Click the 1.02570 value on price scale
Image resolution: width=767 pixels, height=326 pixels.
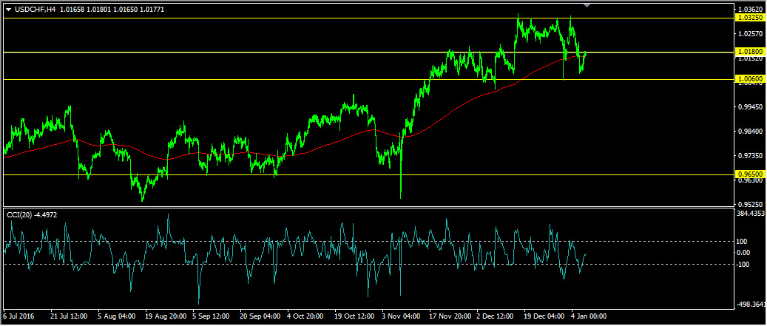click(x=749, y=34)
